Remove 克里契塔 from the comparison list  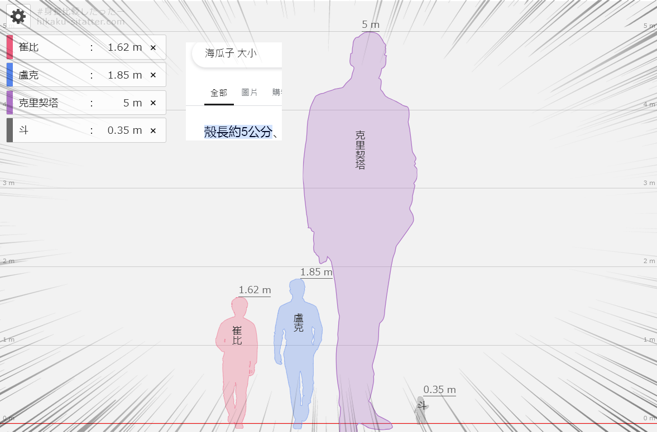[x=153, y=103]
